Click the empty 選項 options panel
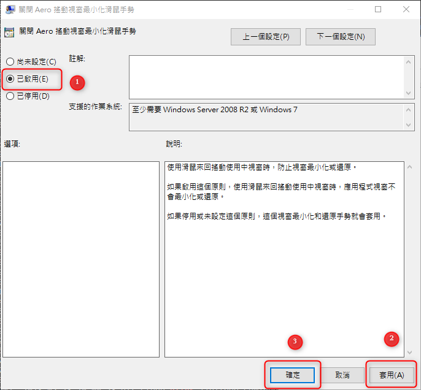The image size is (421, 390). (81, 259)
